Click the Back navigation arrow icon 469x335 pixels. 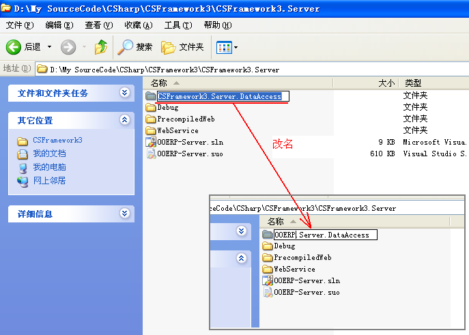click(14, 47)
